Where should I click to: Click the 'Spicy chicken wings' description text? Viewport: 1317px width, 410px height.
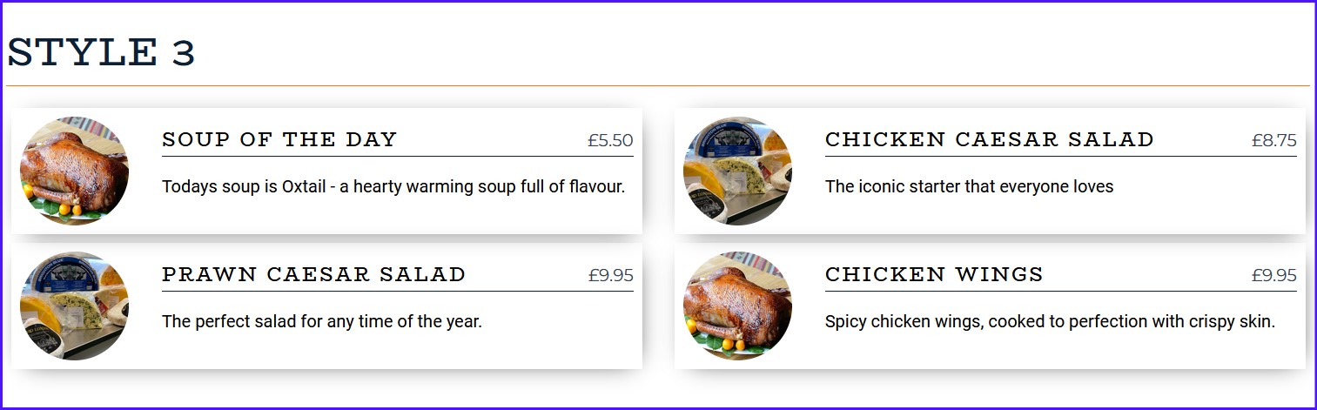[x=1050, y=321]
